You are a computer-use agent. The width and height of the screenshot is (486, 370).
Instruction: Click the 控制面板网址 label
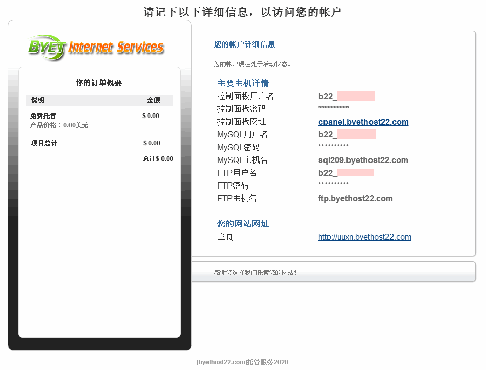pos(241,122)
